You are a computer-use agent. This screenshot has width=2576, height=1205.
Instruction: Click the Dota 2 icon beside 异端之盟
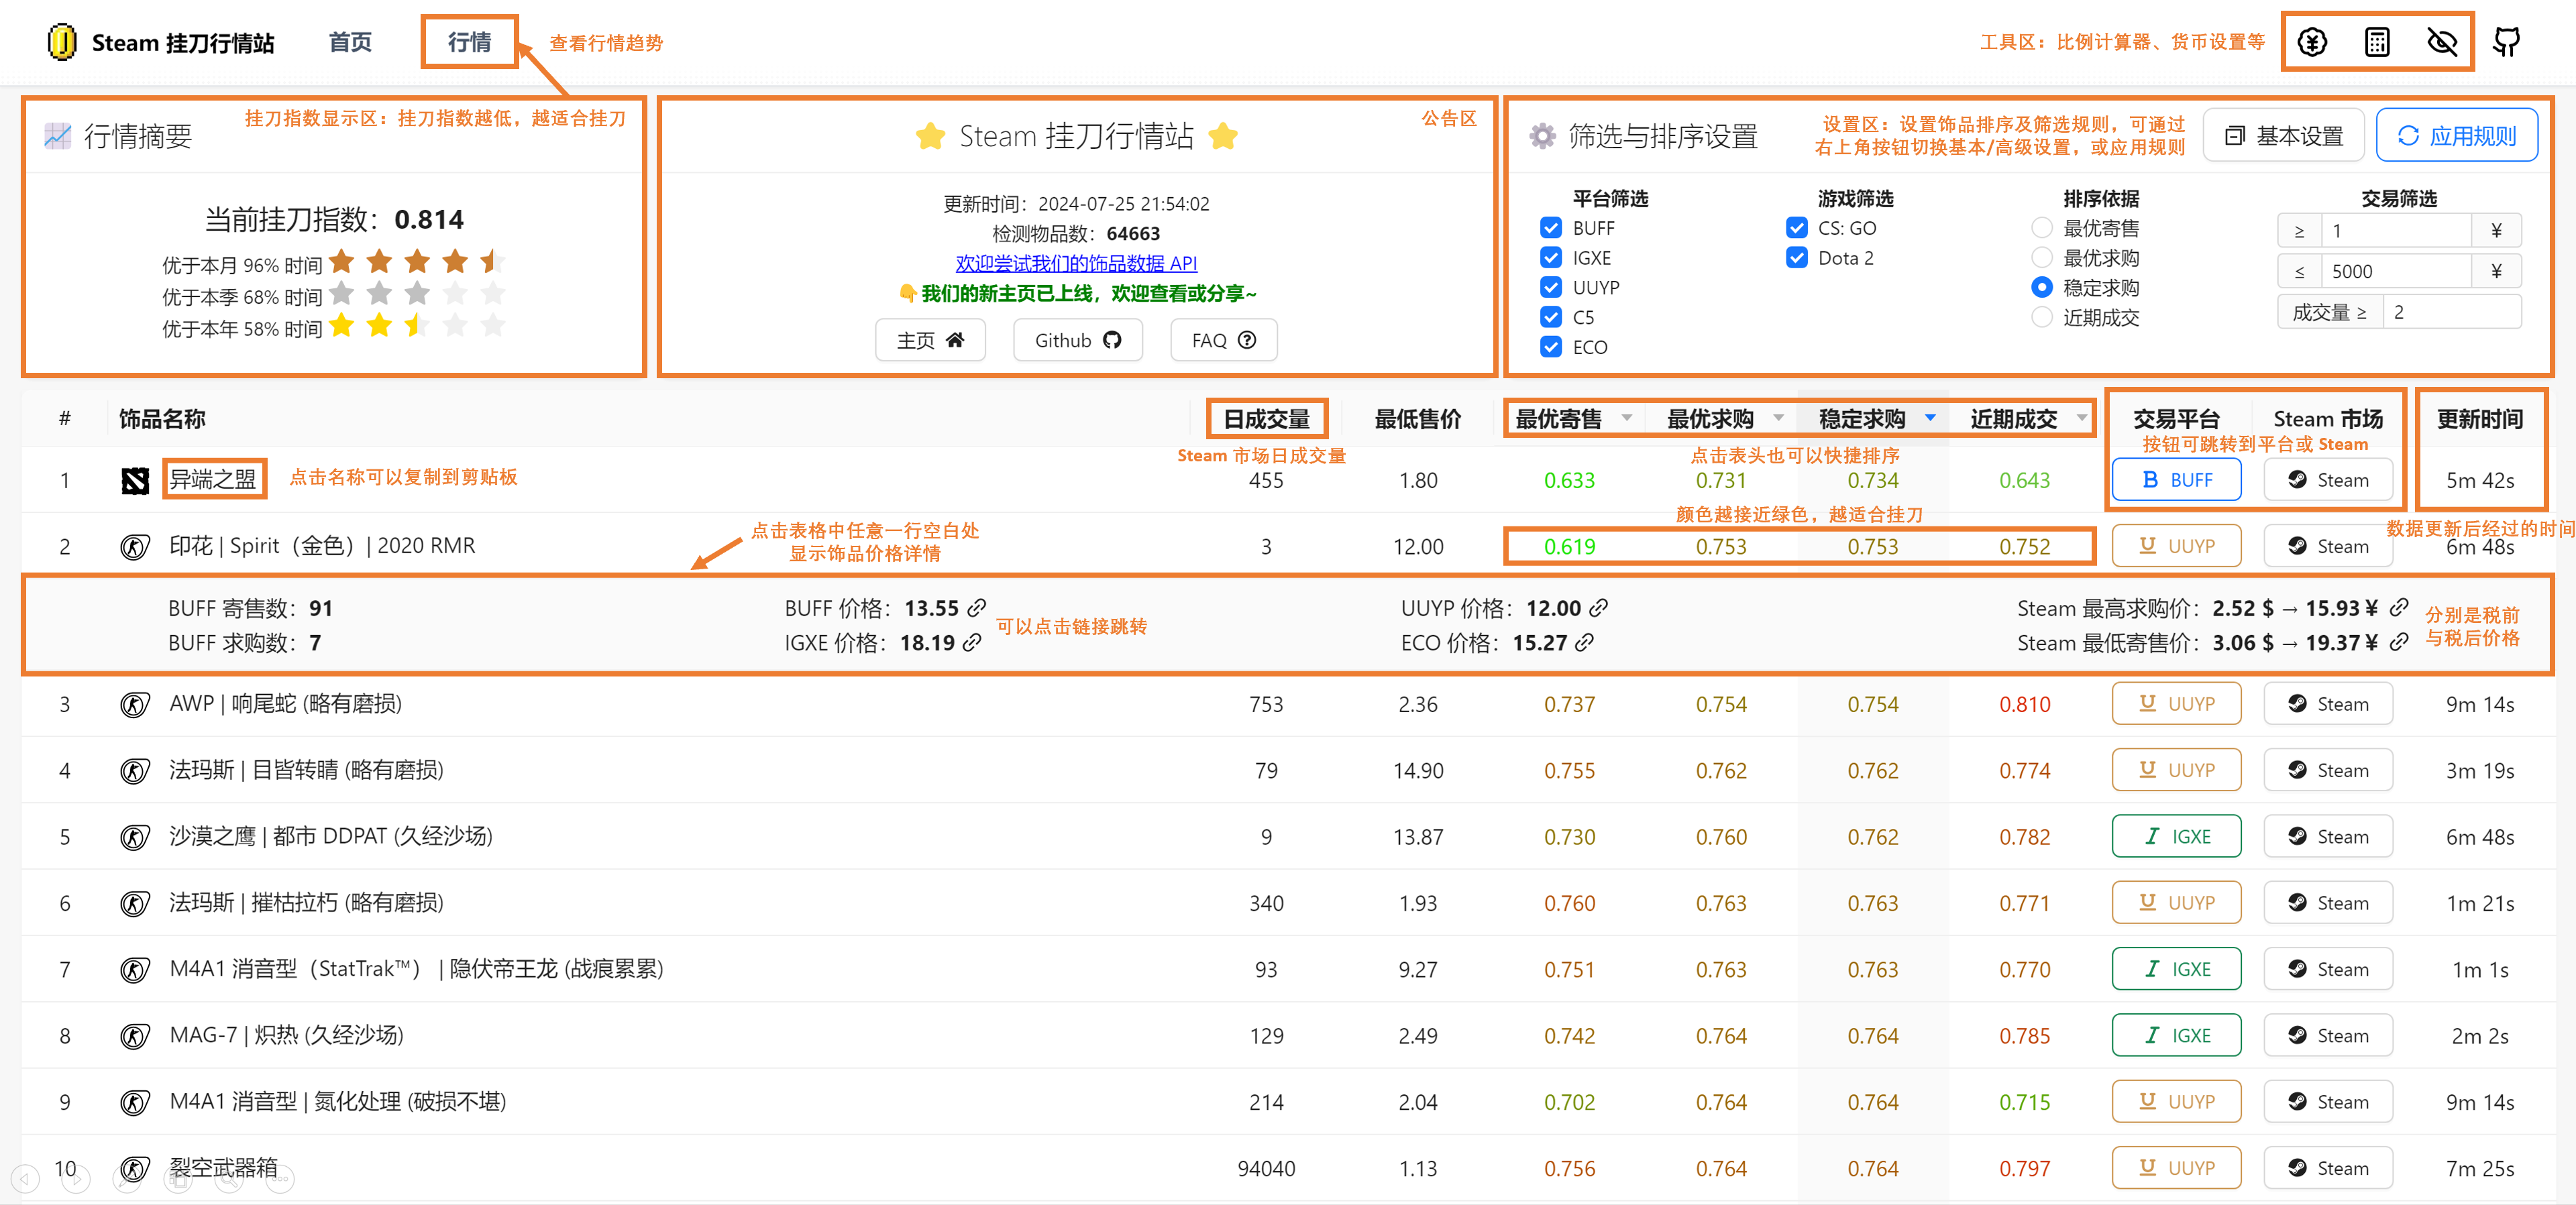click(135, 480)
